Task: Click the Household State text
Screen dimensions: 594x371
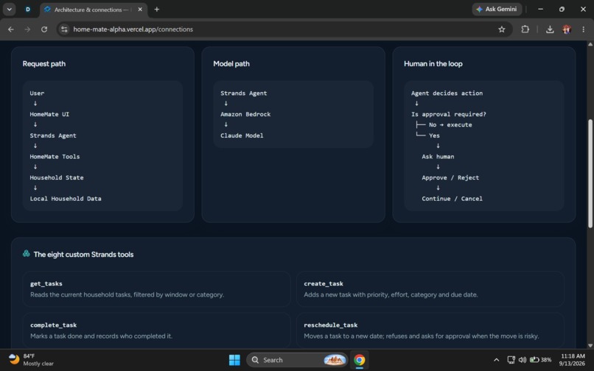Action: coord(57,177)
